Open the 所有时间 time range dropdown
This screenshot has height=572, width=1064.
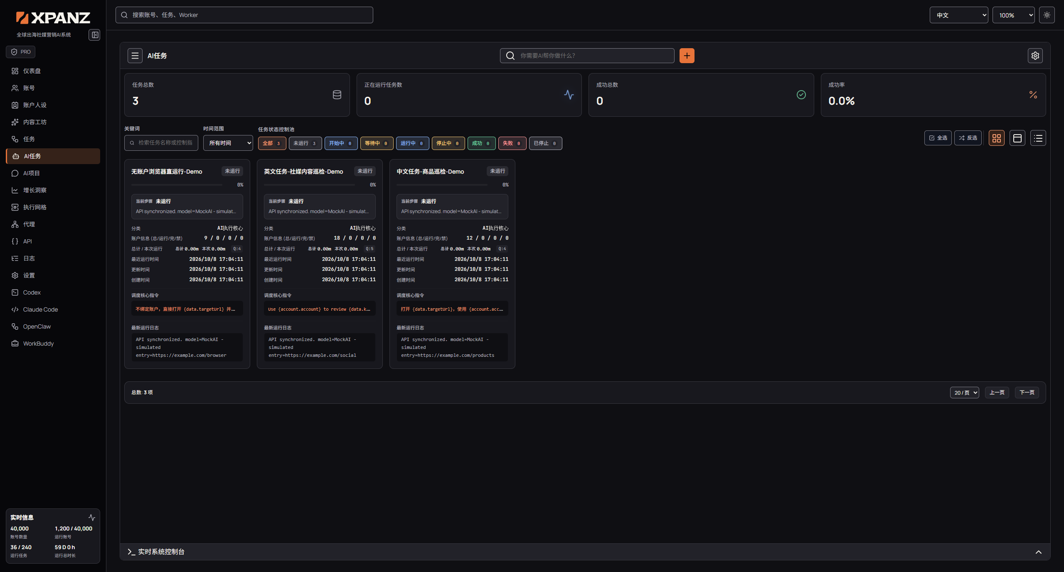(228, 143)
